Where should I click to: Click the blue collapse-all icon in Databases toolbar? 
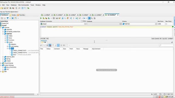13,18
